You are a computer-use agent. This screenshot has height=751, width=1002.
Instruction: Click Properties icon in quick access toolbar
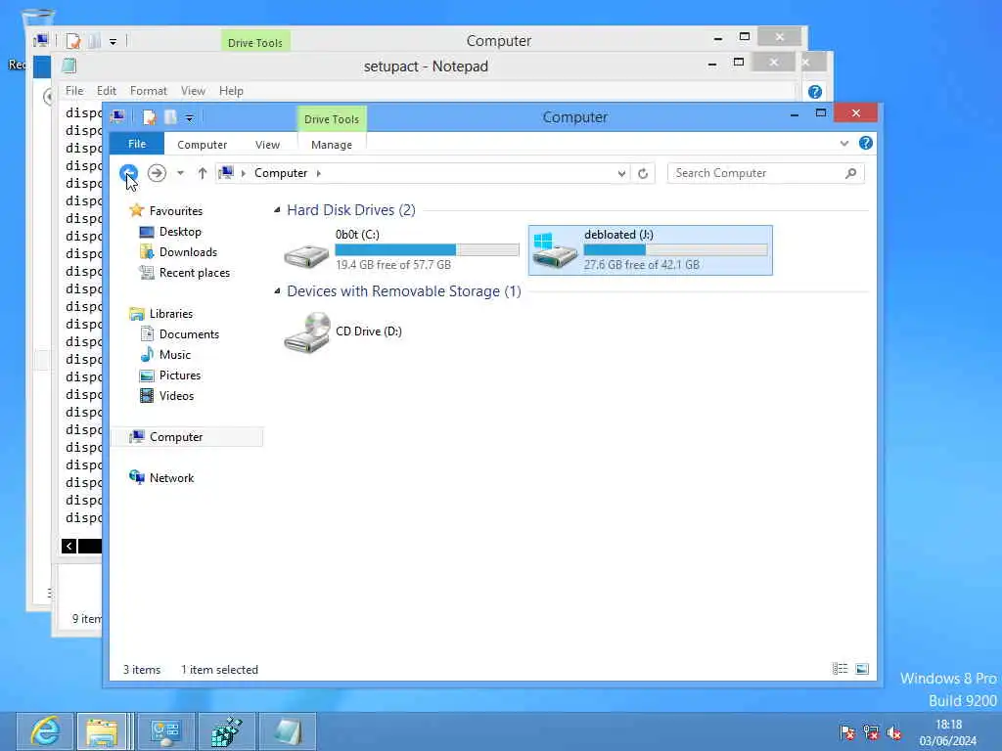149,117
